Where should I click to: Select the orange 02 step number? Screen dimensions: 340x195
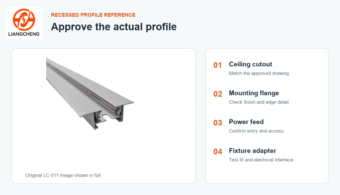tap(218, 94)
